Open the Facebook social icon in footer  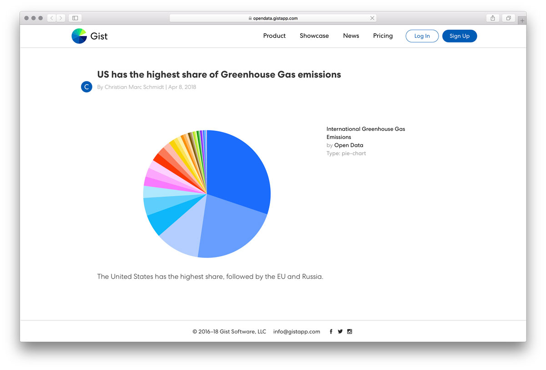(331, 332)
